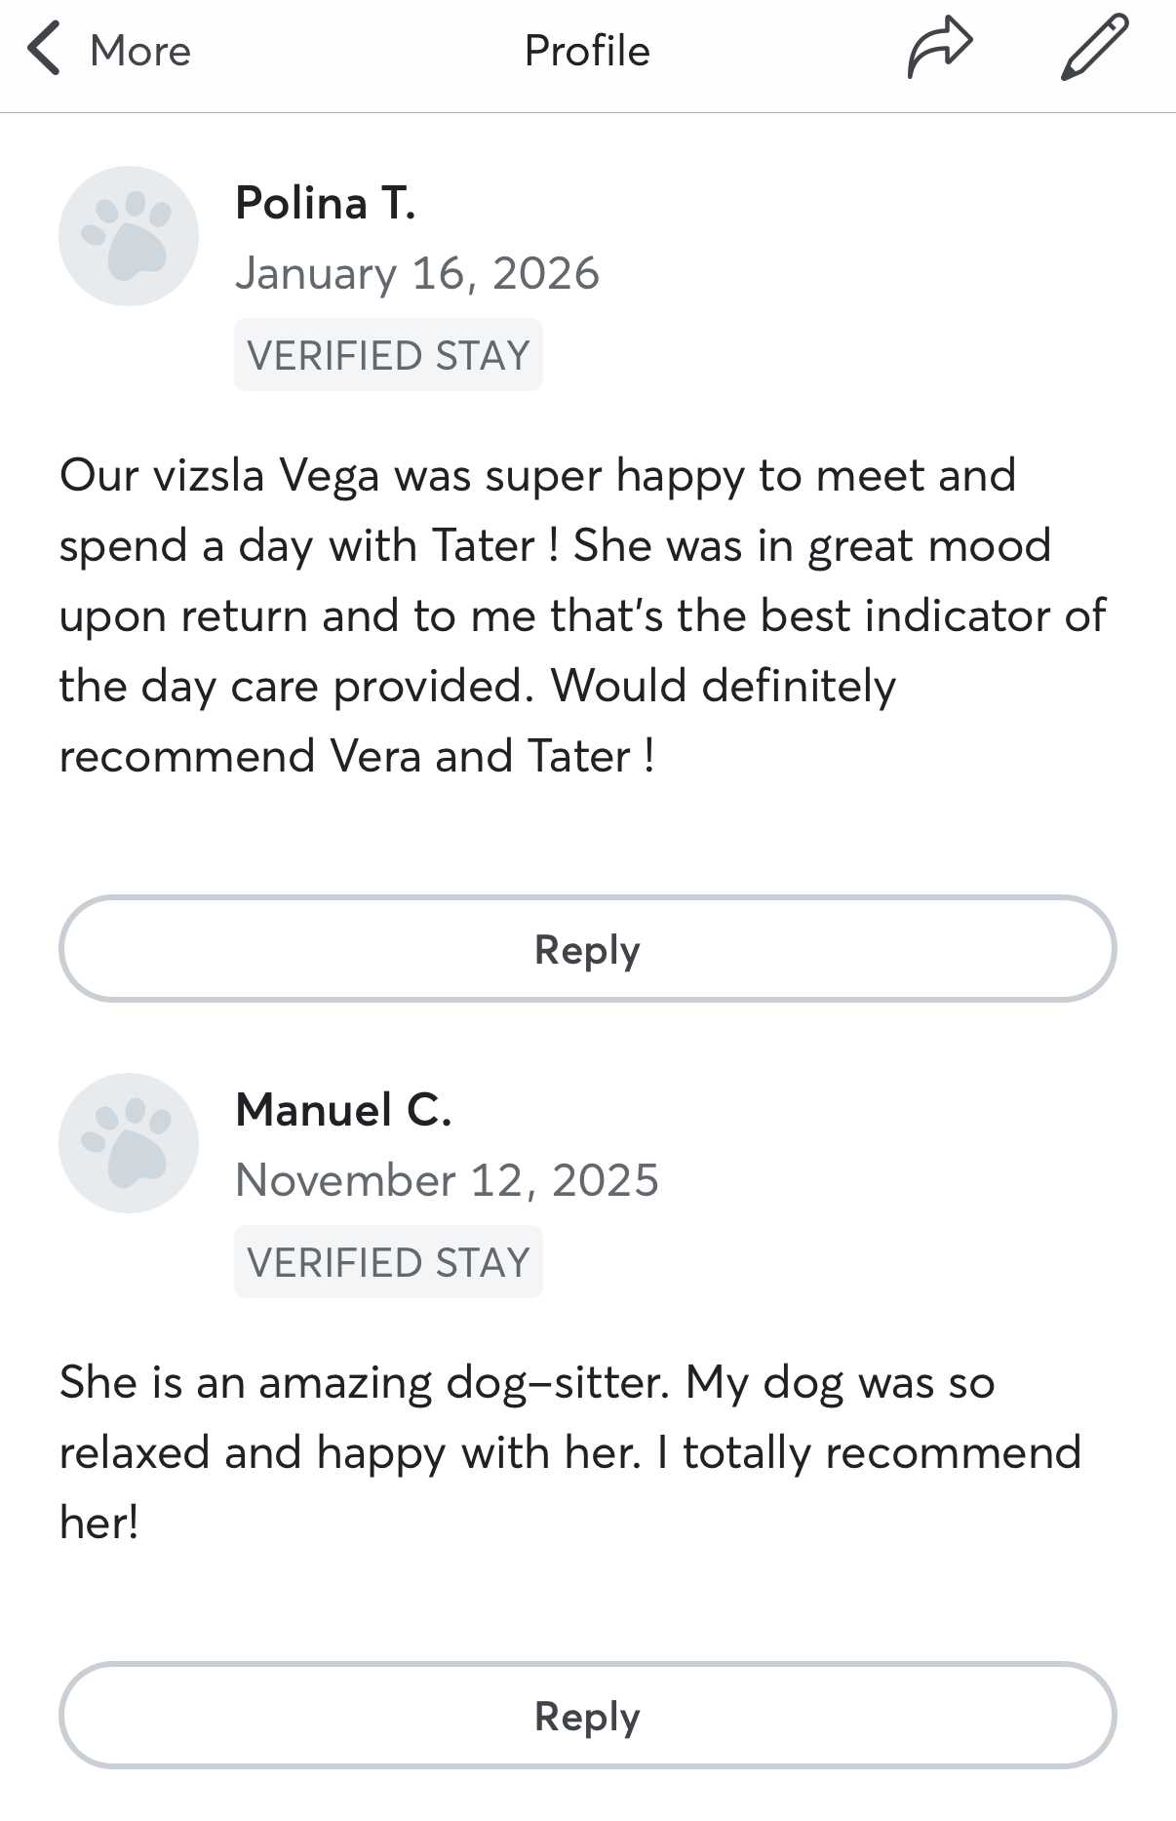Reply to Polina T.'s review

click(x=587, y=949)
